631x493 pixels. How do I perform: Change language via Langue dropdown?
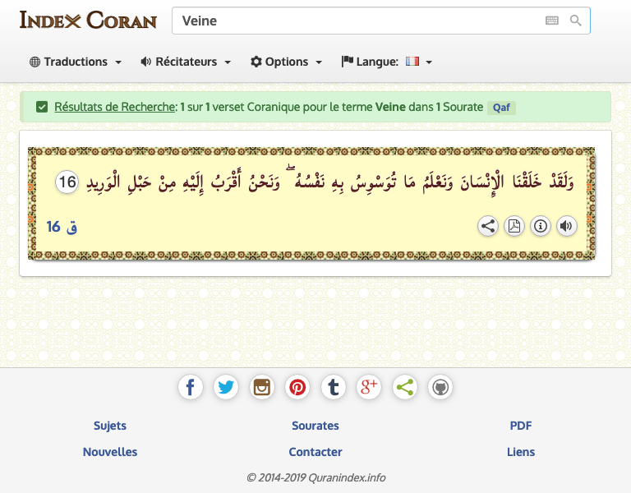click(387, 62)
